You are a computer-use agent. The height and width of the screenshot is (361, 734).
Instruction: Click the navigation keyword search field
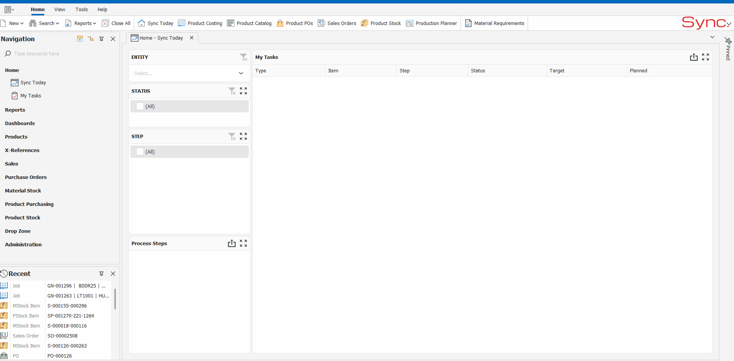click(x=60, y=54)
